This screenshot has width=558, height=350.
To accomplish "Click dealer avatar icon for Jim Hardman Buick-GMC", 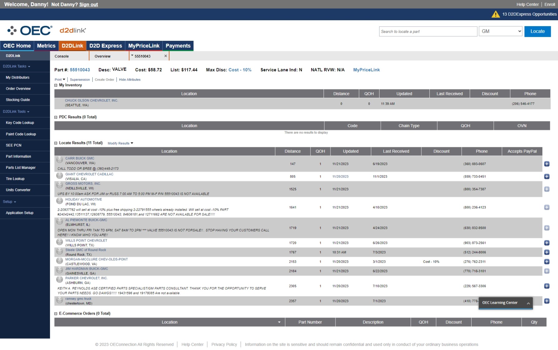I will [60, 270].
